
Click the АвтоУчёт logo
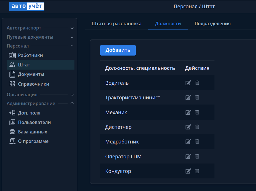27,6
